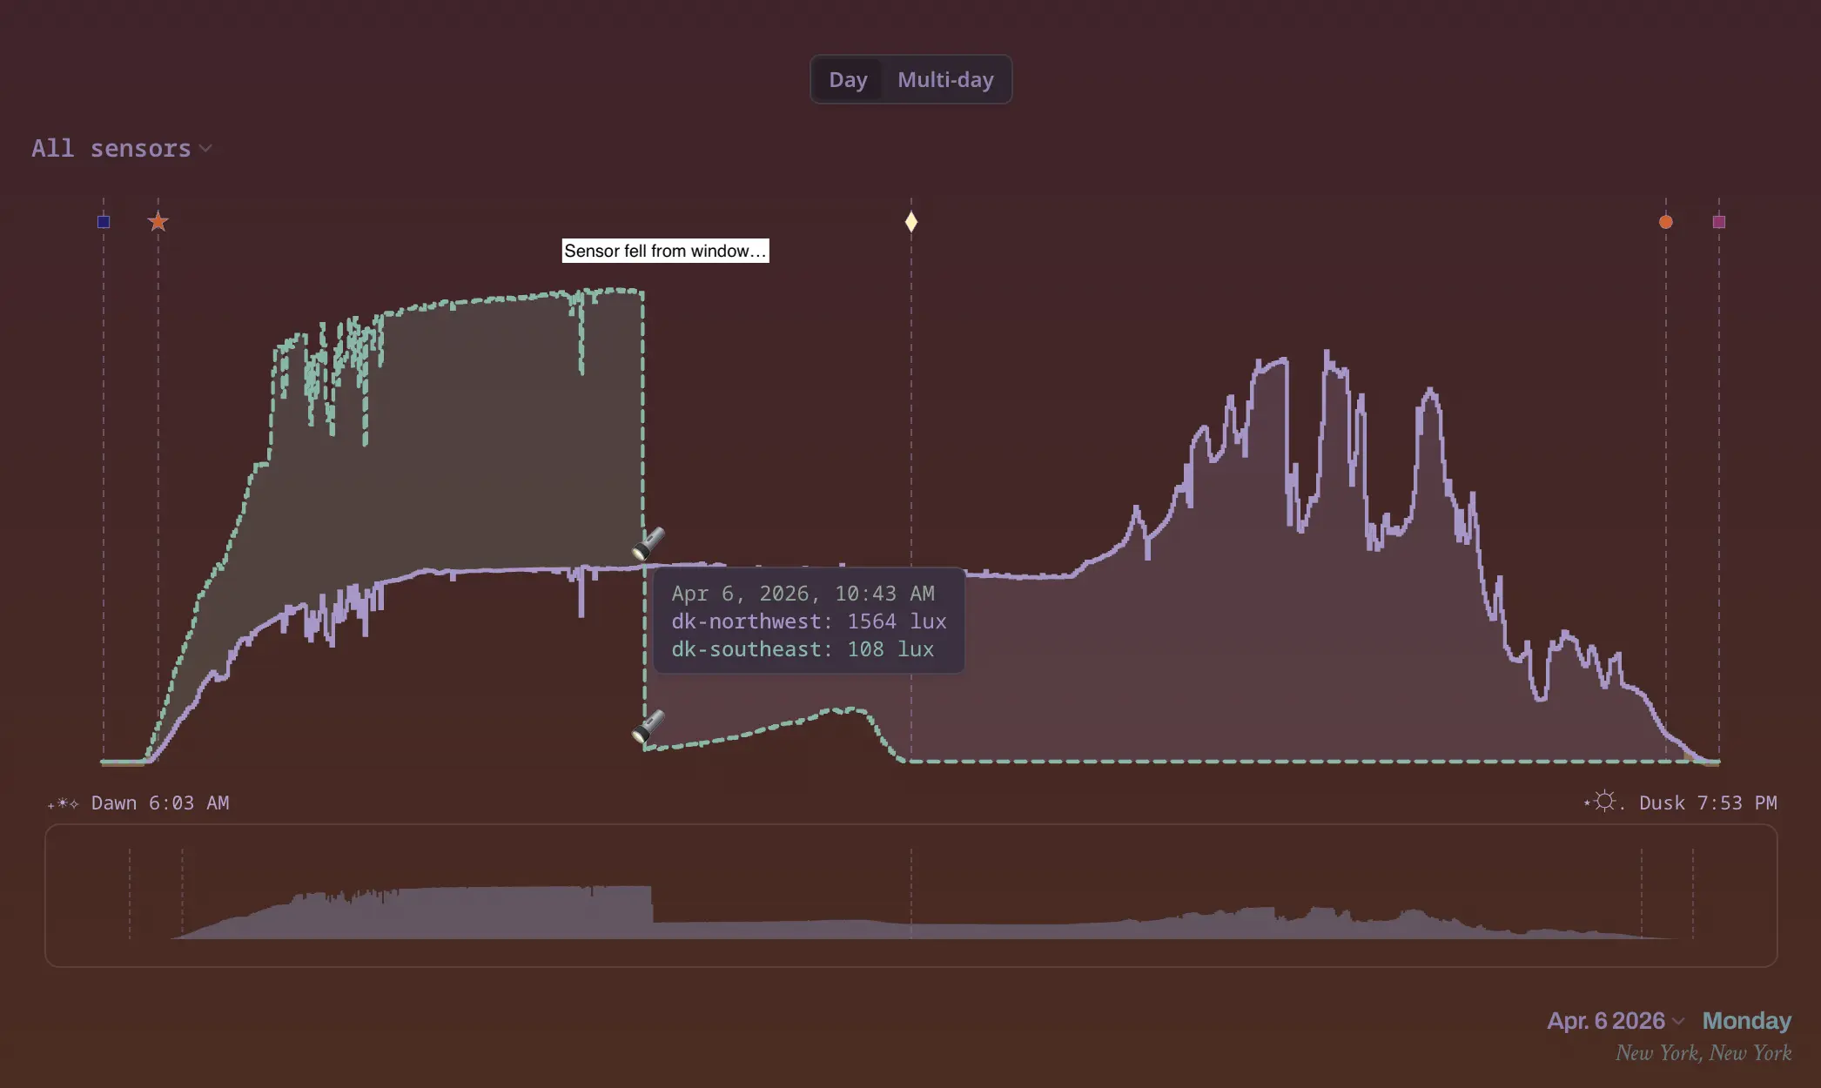Click the purple square marker at right
The image size is (1821, 1088).
tap(1718, 222)
